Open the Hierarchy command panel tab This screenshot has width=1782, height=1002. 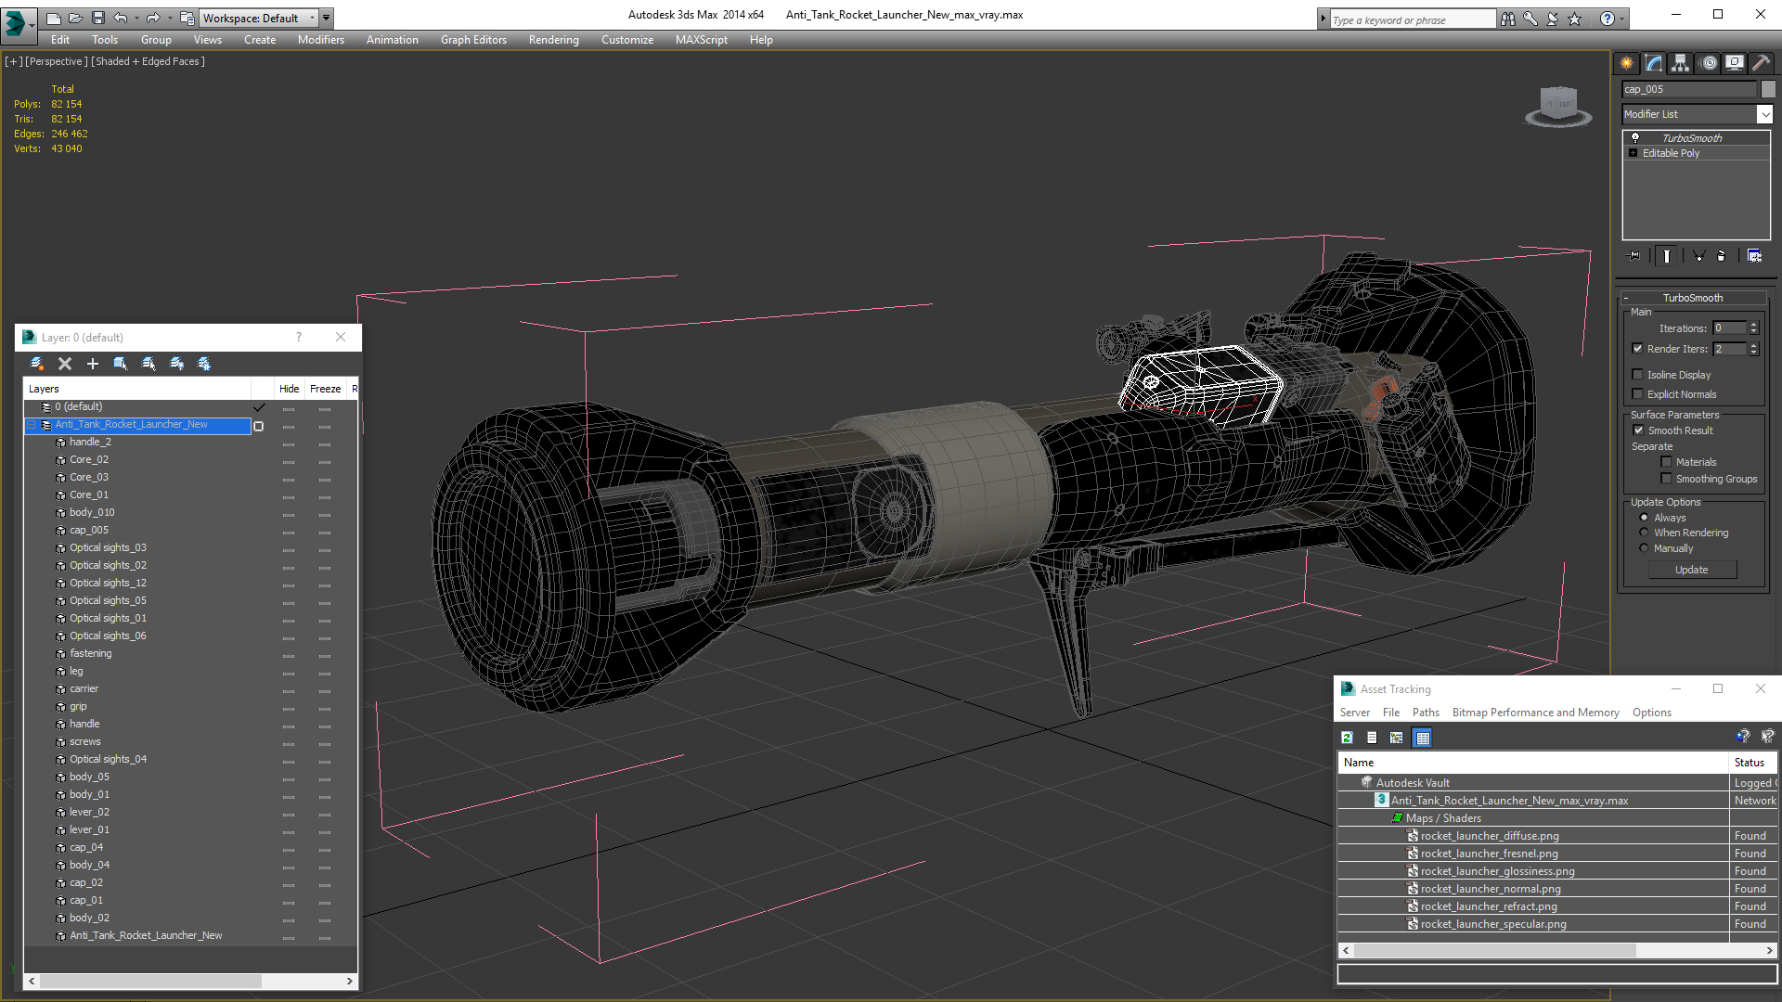pyautogui.click(x=1681, y=63)
